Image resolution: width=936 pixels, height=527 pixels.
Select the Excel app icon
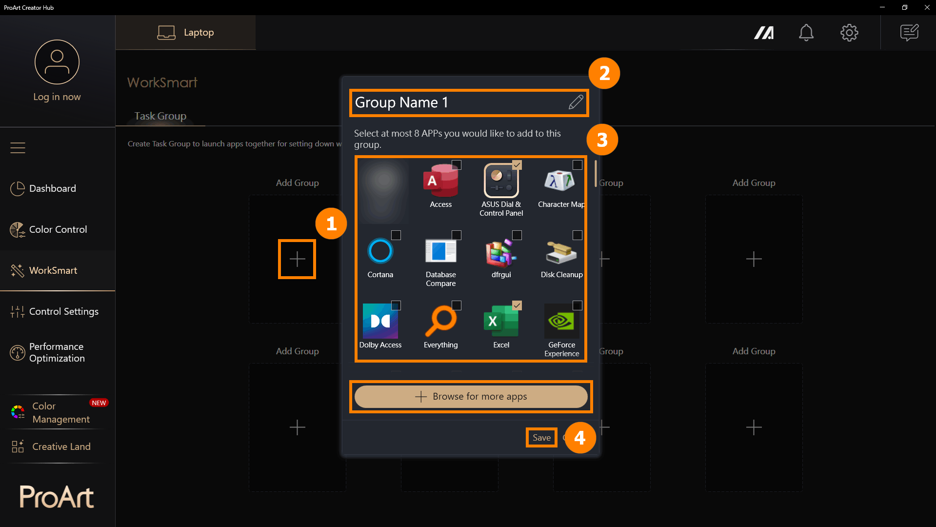coord(501,321)
